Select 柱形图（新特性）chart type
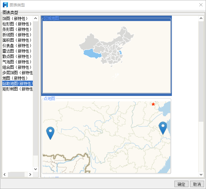The height and width of the screenshot is (189, 206). point(18,24)
